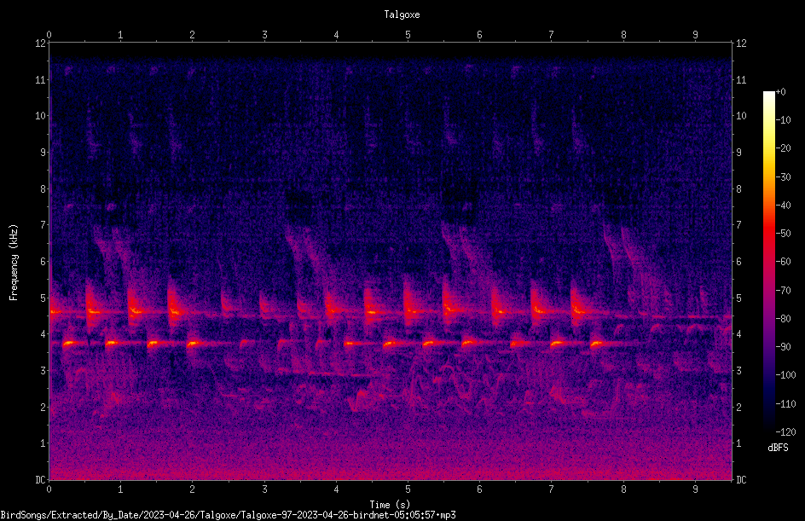Click the 9 second tick on top axis
The height and width of the screenshot is (521, 805).
click(x=695, y=35)
